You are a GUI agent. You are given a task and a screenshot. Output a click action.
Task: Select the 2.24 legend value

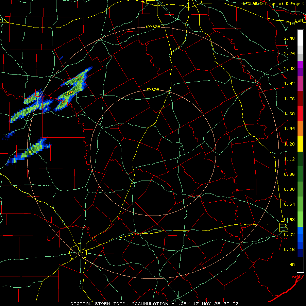[289, 53]
